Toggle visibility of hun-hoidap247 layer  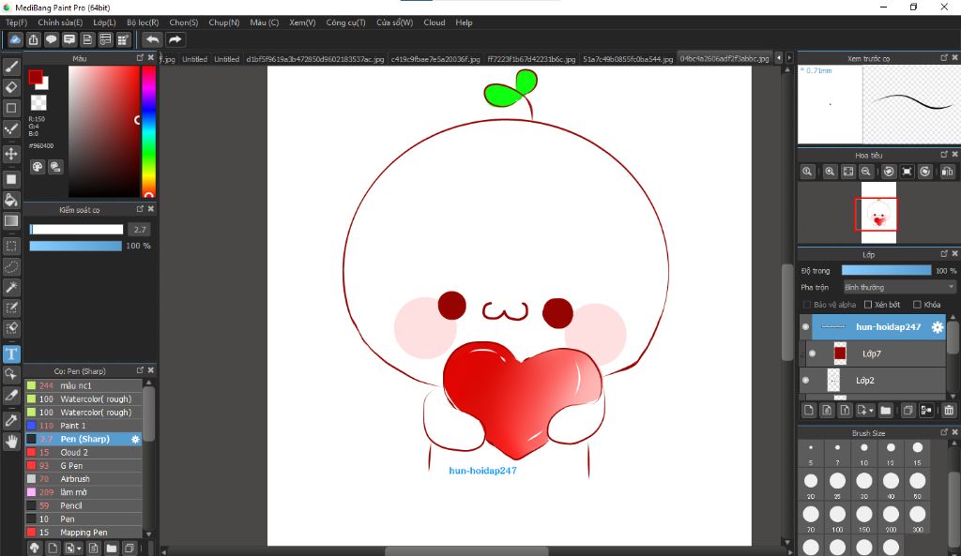tap(805, 327)
